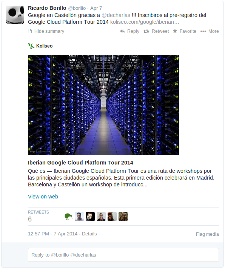Follow the View on web link

[43, 197]
